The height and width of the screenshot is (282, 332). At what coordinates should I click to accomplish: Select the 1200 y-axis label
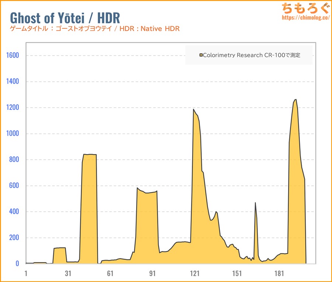pyautogui.click(x=11, y=108)
